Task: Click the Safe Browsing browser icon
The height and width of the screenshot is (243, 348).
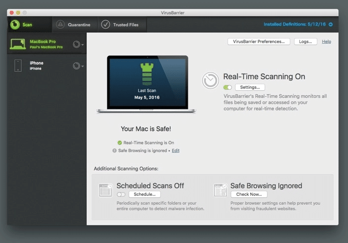Action: (x=220, y=190)
